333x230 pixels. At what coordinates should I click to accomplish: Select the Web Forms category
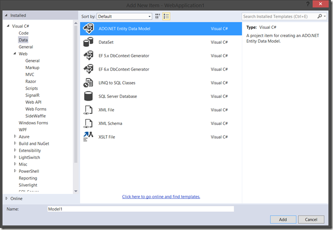36,109
